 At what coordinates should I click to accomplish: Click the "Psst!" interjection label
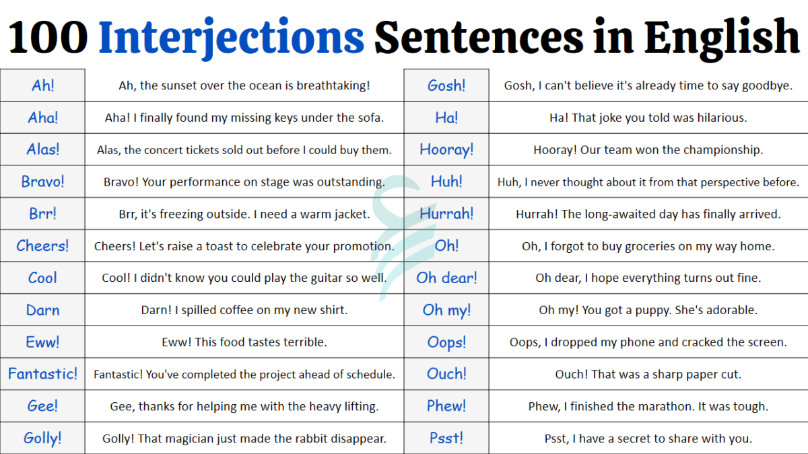point(446,439)
